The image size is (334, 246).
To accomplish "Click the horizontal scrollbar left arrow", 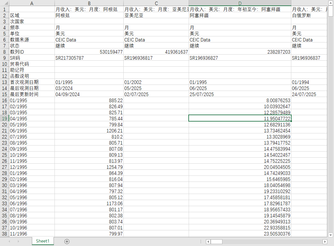I will pos(208,242).
